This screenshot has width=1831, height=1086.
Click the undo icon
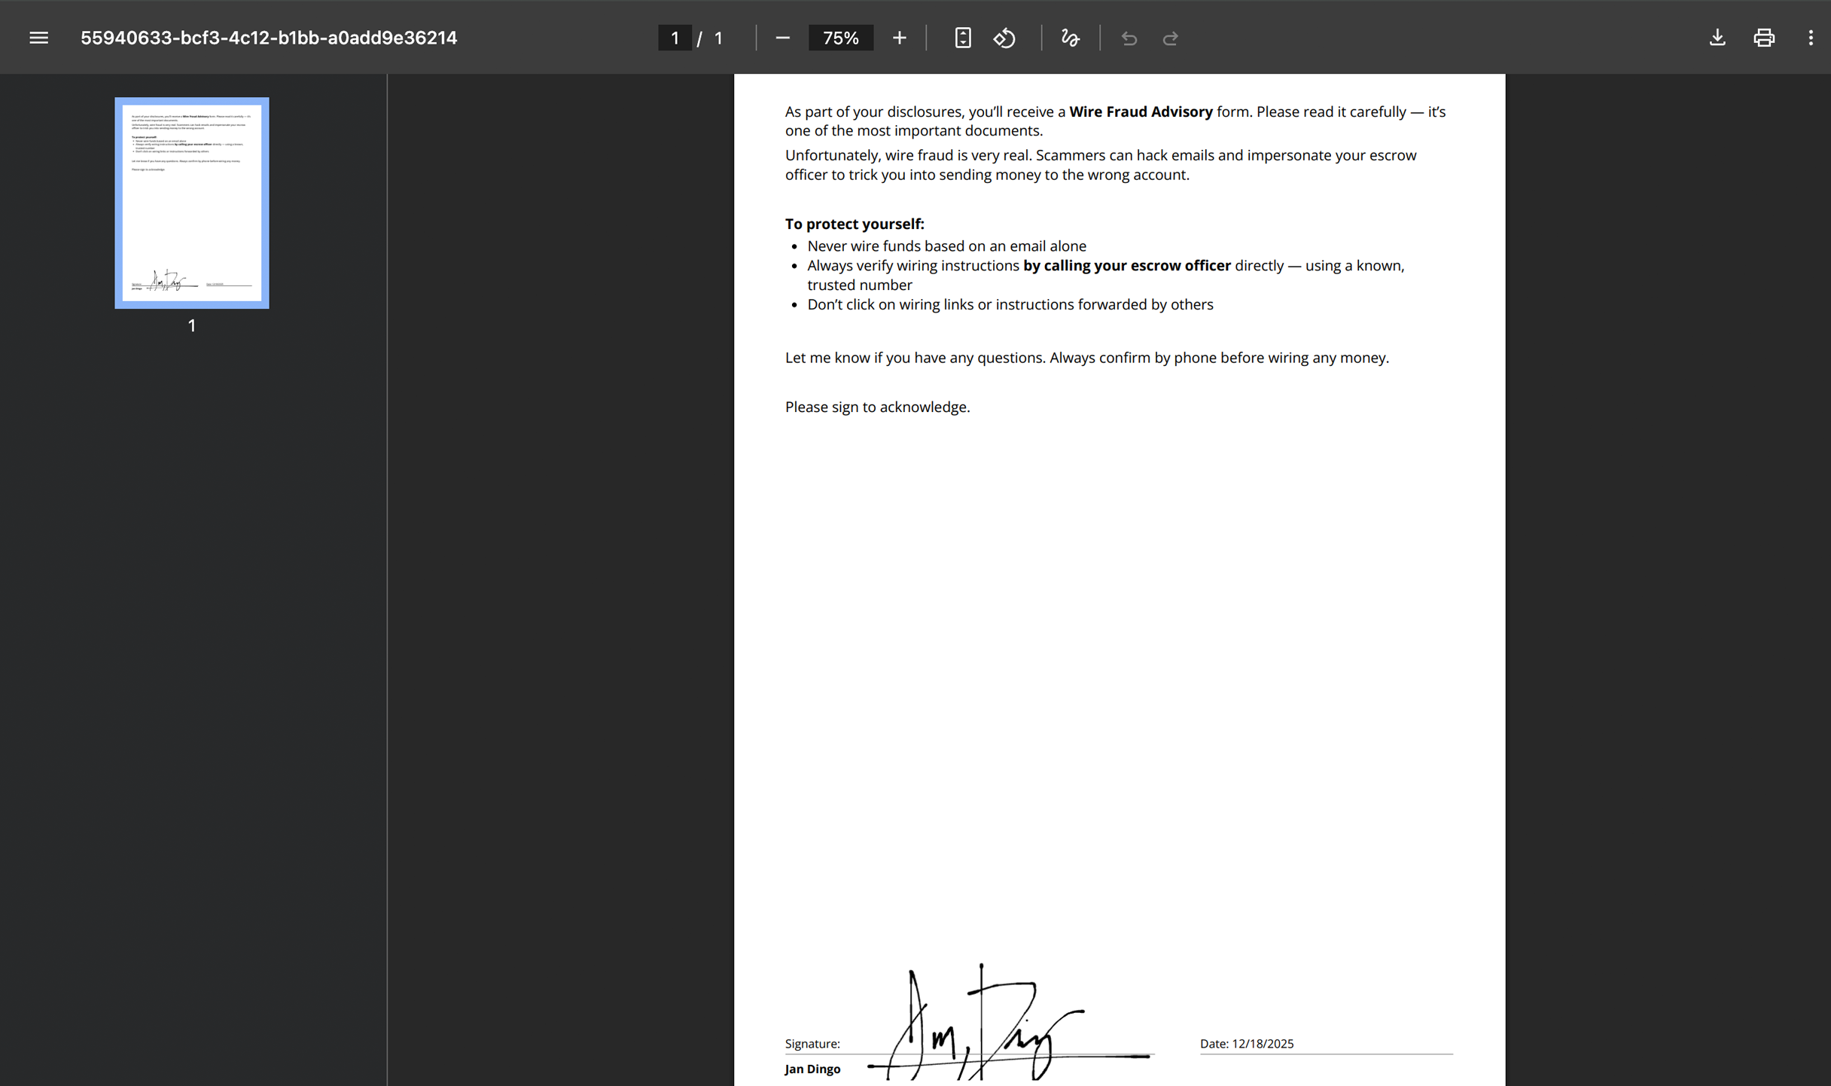click(x=1129, y=37)
